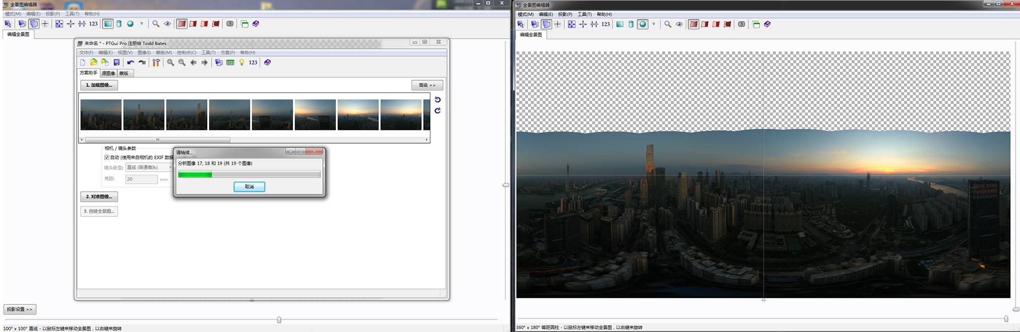Toggle the automatic EXIF data checkbox
This screenshot has width=1020, height=332.
tap(107, 157)
